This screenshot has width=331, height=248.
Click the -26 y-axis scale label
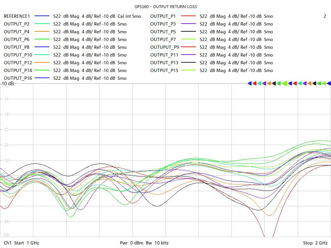click(x=5, y=145)
